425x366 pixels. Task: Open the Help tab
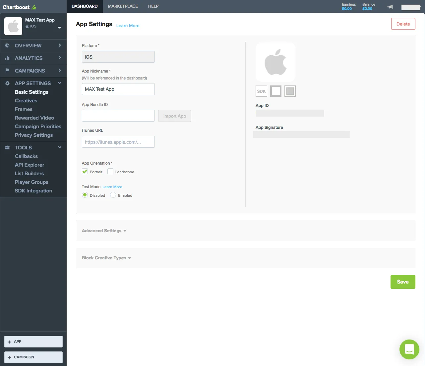point(153,6)
